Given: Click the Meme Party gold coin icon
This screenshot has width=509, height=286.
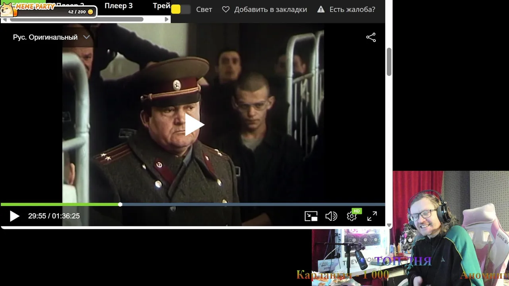Looking at the screenshot, I should (x=90, y=12).
